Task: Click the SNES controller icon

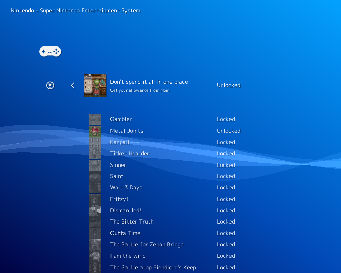Action: tap(50, 51)
